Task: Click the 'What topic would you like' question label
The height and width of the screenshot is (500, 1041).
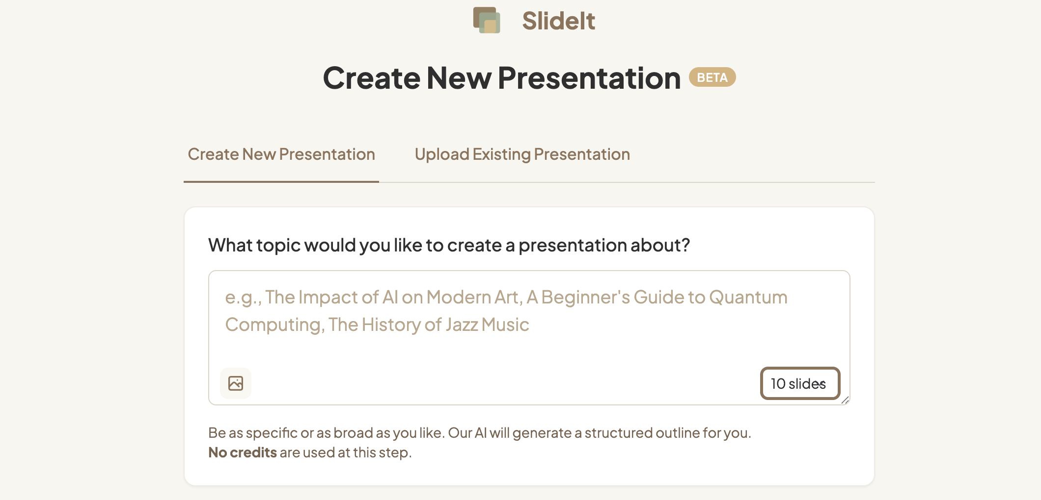Action: pos(449,245)
